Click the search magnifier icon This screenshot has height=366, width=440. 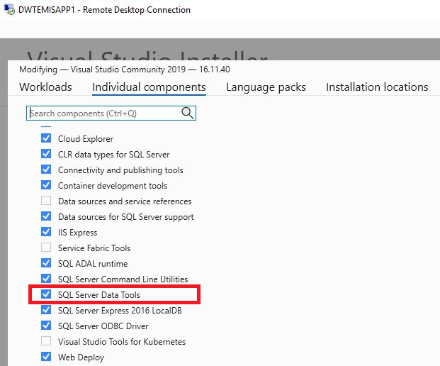pyautogui.click(x=187, y=113)
